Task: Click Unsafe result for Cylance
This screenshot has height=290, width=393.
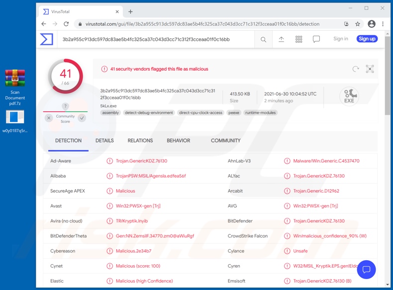Action: click(300, 251)
